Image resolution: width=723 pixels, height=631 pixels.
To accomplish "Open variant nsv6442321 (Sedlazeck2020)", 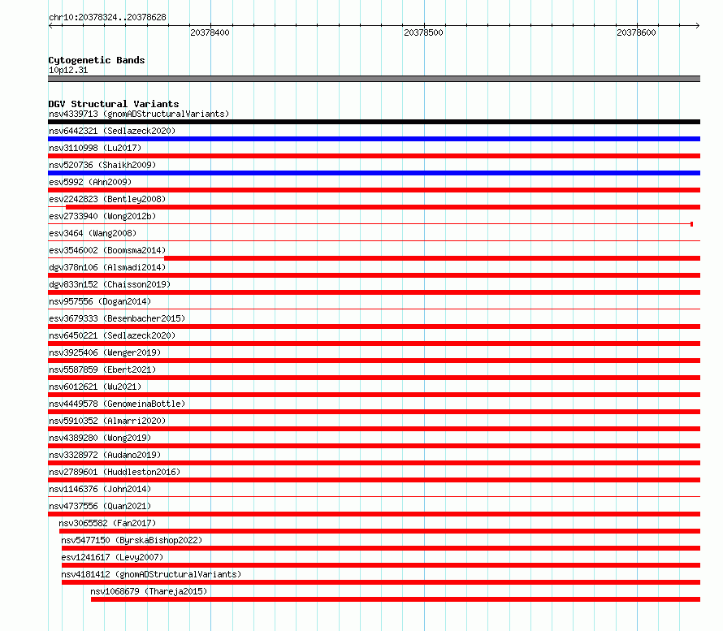I will click(x=112, y=131).
